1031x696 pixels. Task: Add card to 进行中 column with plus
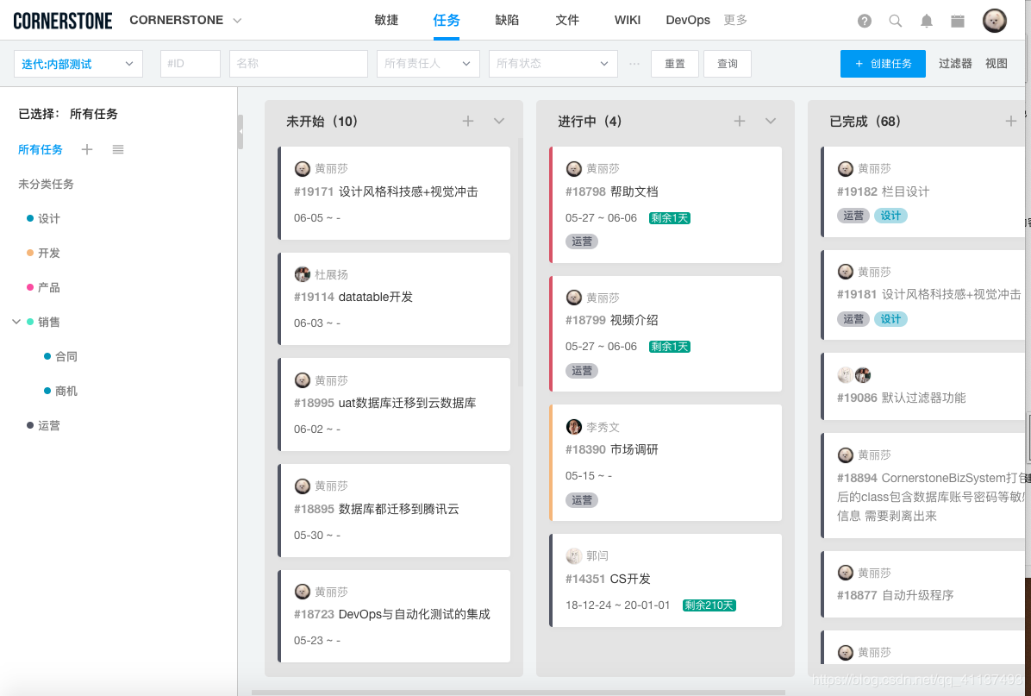pos(739,121)
